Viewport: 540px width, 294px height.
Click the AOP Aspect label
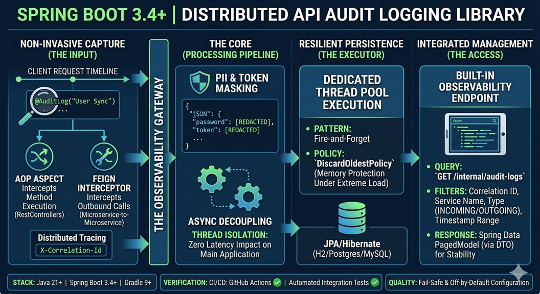[39, 179]
